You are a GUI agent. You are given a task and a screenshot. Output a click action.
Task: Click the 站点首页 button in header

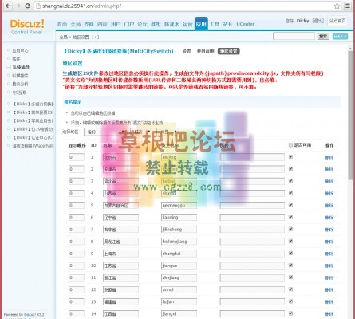pyautogui.click(x=337, y=21)
